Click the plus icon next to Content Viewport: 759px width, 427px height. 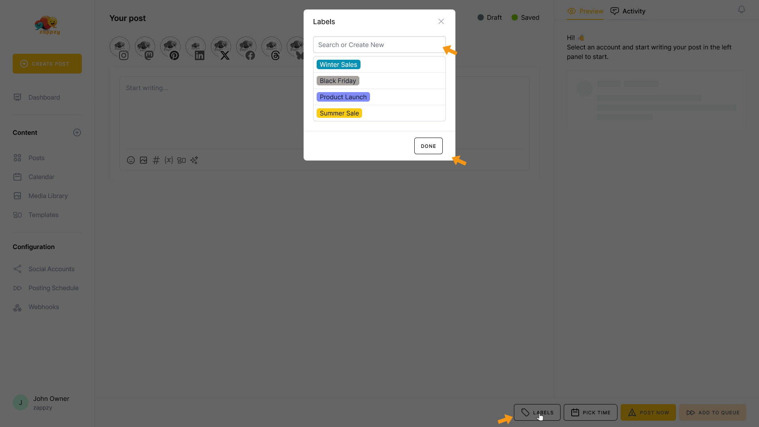77,132
